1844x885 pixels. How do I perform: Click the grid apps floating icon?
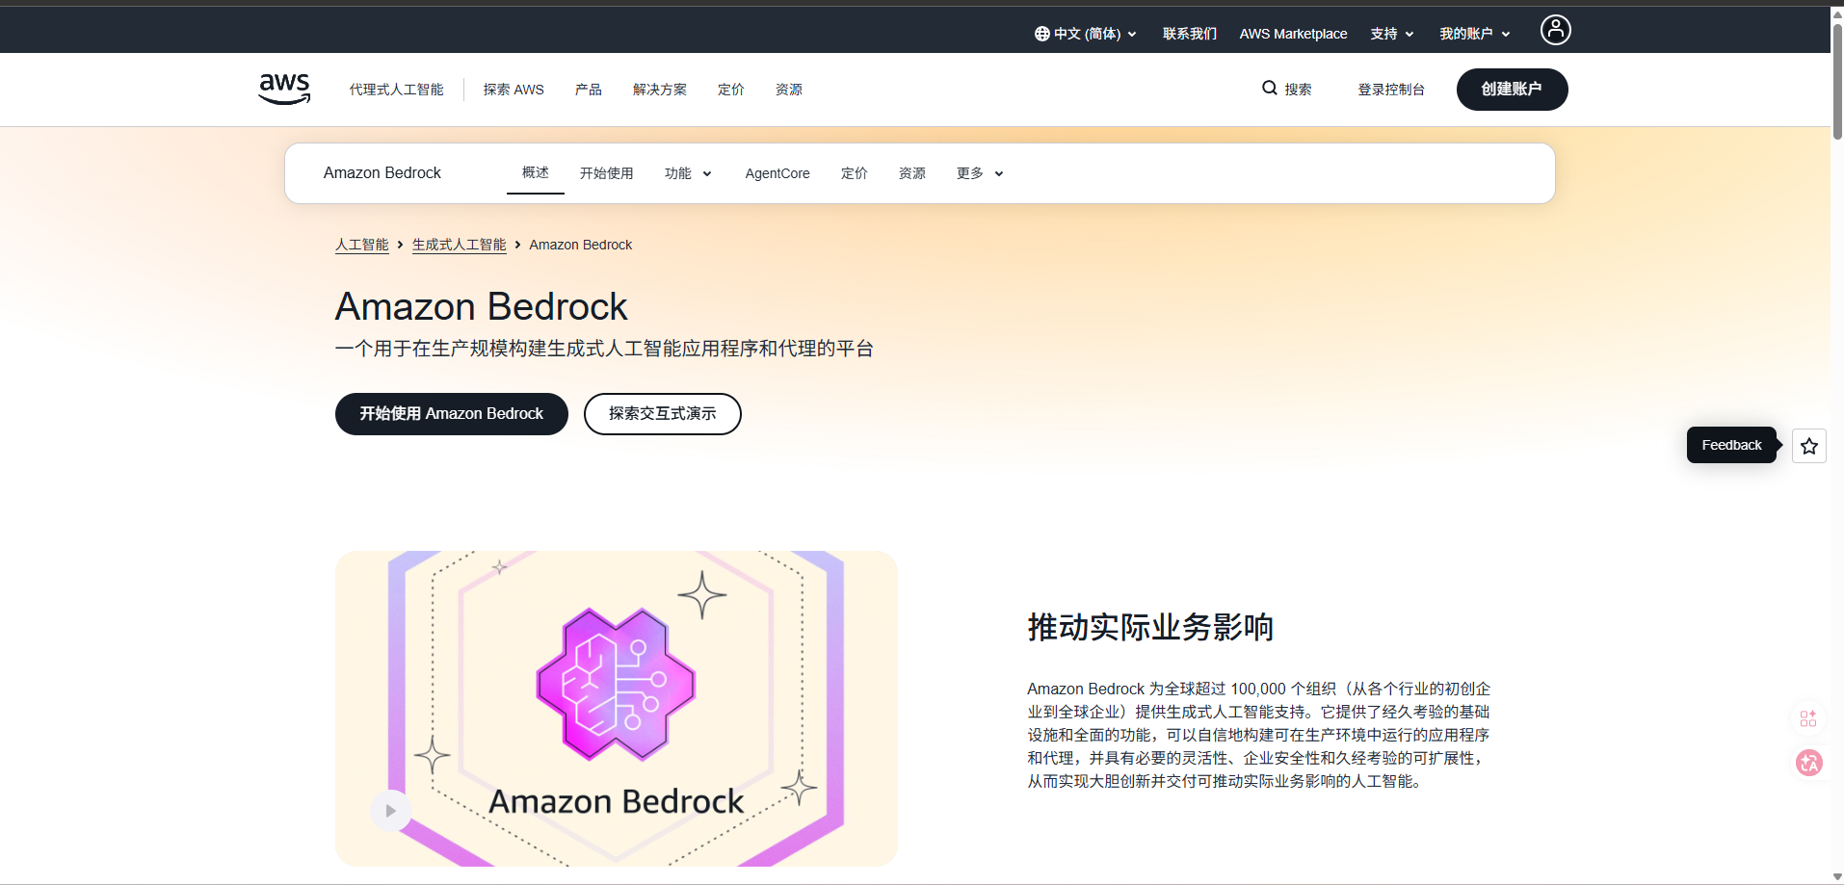[1808, 718]
